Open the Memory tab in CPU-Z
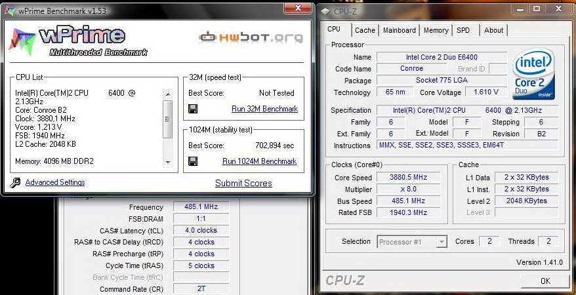Screen dimensions: 576x295 436,30
